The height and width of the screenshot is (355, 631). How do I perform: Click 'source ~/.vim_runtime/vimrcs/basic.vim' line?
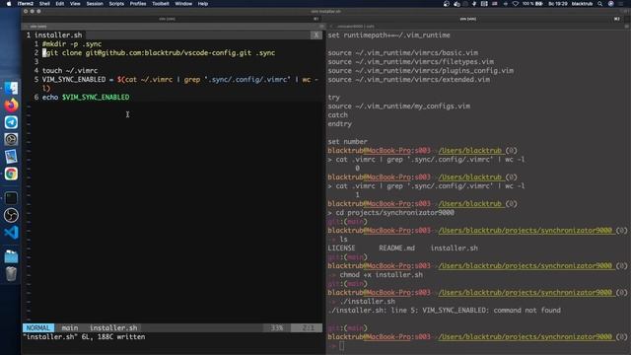point(402,52)
